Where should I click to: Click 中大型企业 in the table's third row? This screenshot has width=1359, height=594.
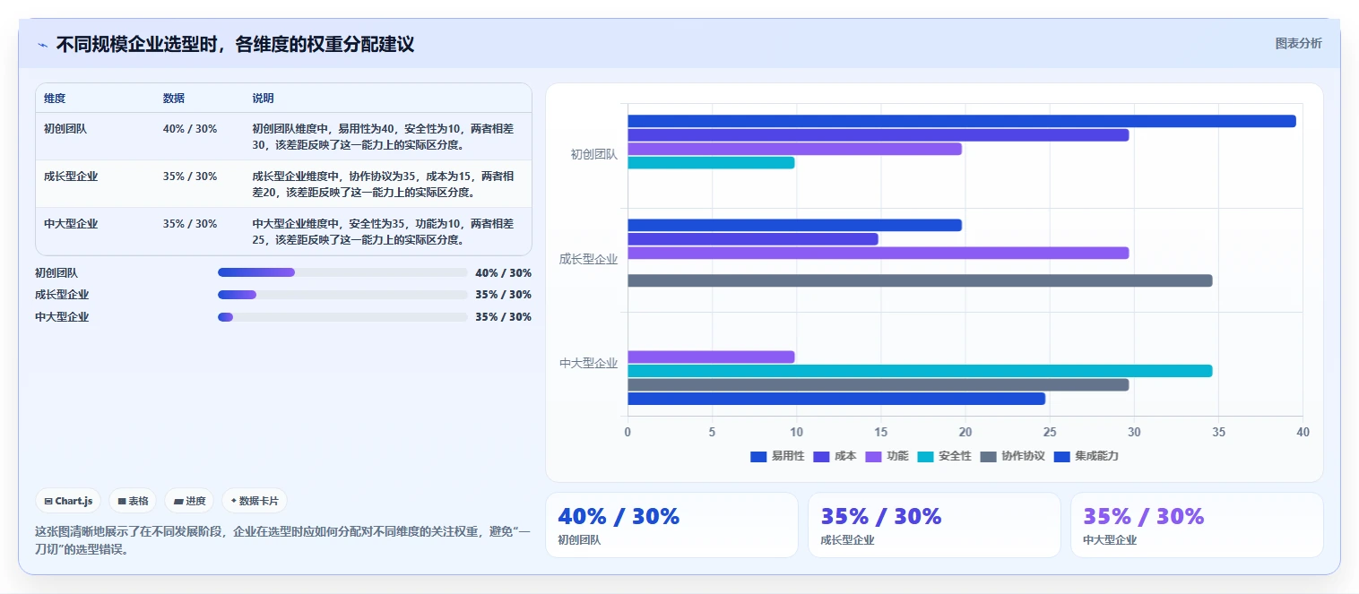(71, 224)
